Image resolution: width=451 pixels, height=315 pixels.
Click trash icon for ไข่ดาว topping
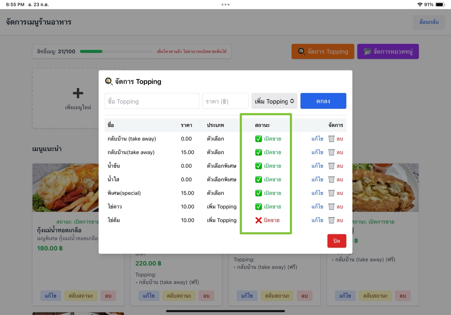(331, 207)
